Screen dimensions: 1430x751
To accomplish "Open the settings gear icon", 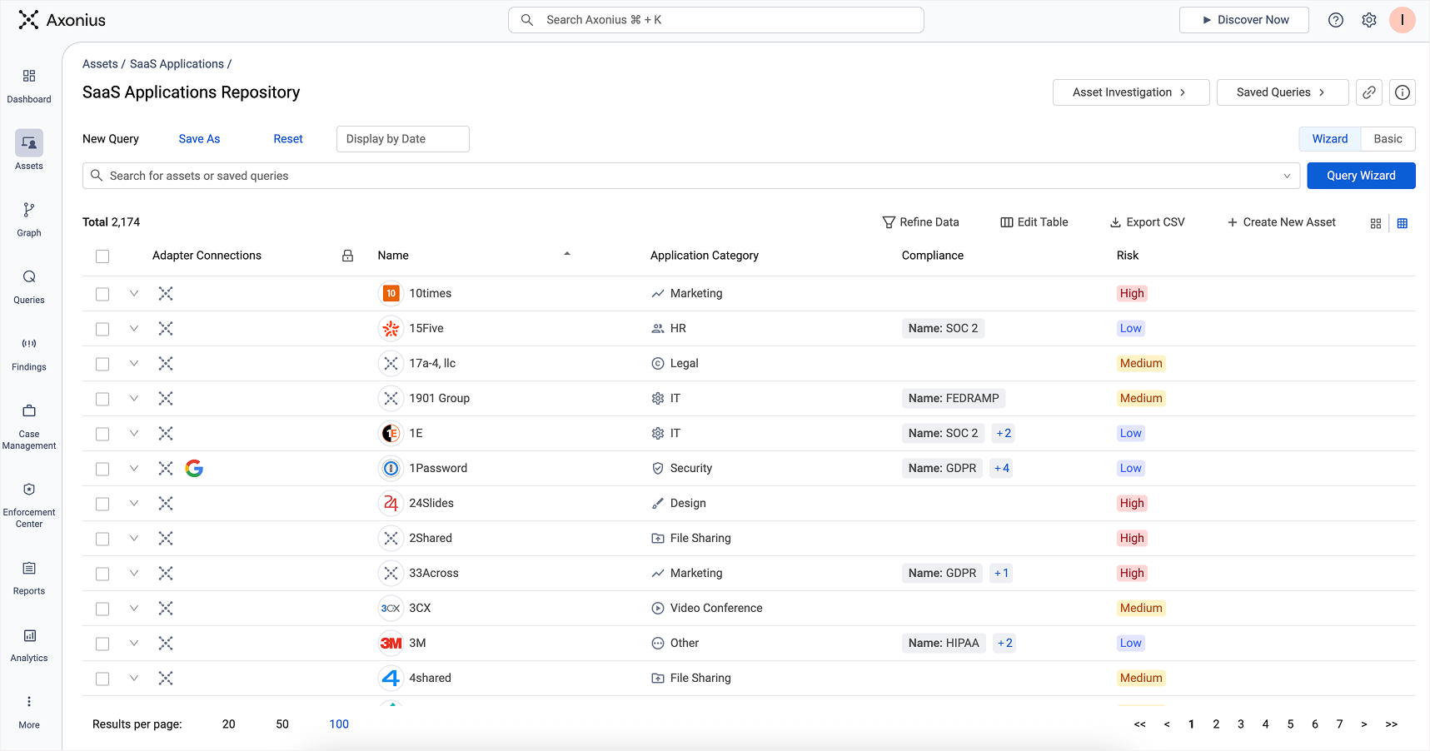I will point(1369,20).
